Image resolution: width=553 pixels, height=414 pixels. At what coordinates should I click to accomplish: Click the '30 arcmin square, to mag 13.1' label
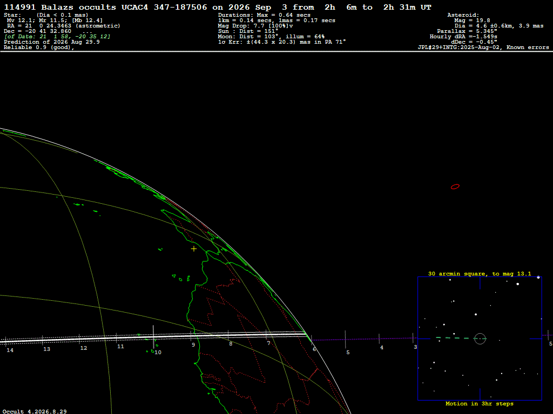pos(480,273)
